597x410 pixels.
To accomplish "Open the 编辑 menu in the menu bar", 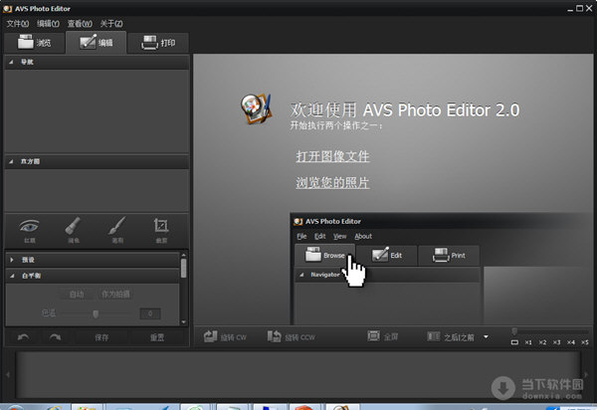I will (48, 24).
